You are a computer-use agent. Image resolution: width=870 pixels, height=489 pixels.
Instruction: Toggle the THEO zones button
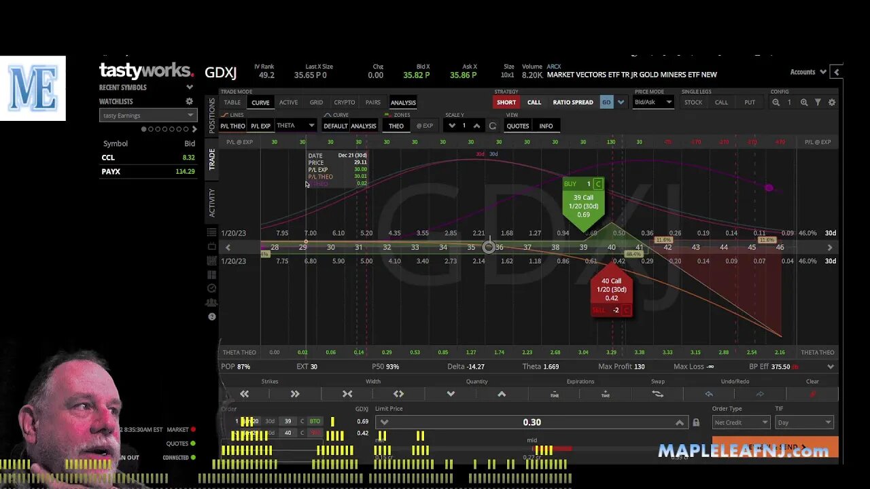coord(396,126)
